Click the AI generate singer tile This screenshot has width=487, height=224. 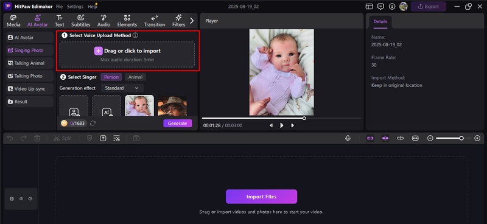click(107, 106)
